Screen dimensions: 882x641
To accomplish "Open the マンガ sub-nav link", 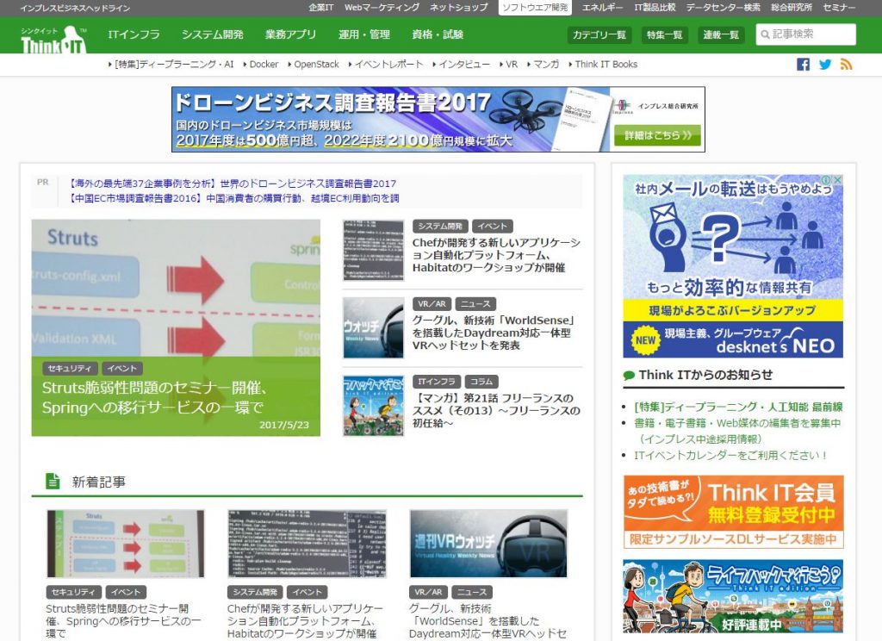I will (545, 64).
